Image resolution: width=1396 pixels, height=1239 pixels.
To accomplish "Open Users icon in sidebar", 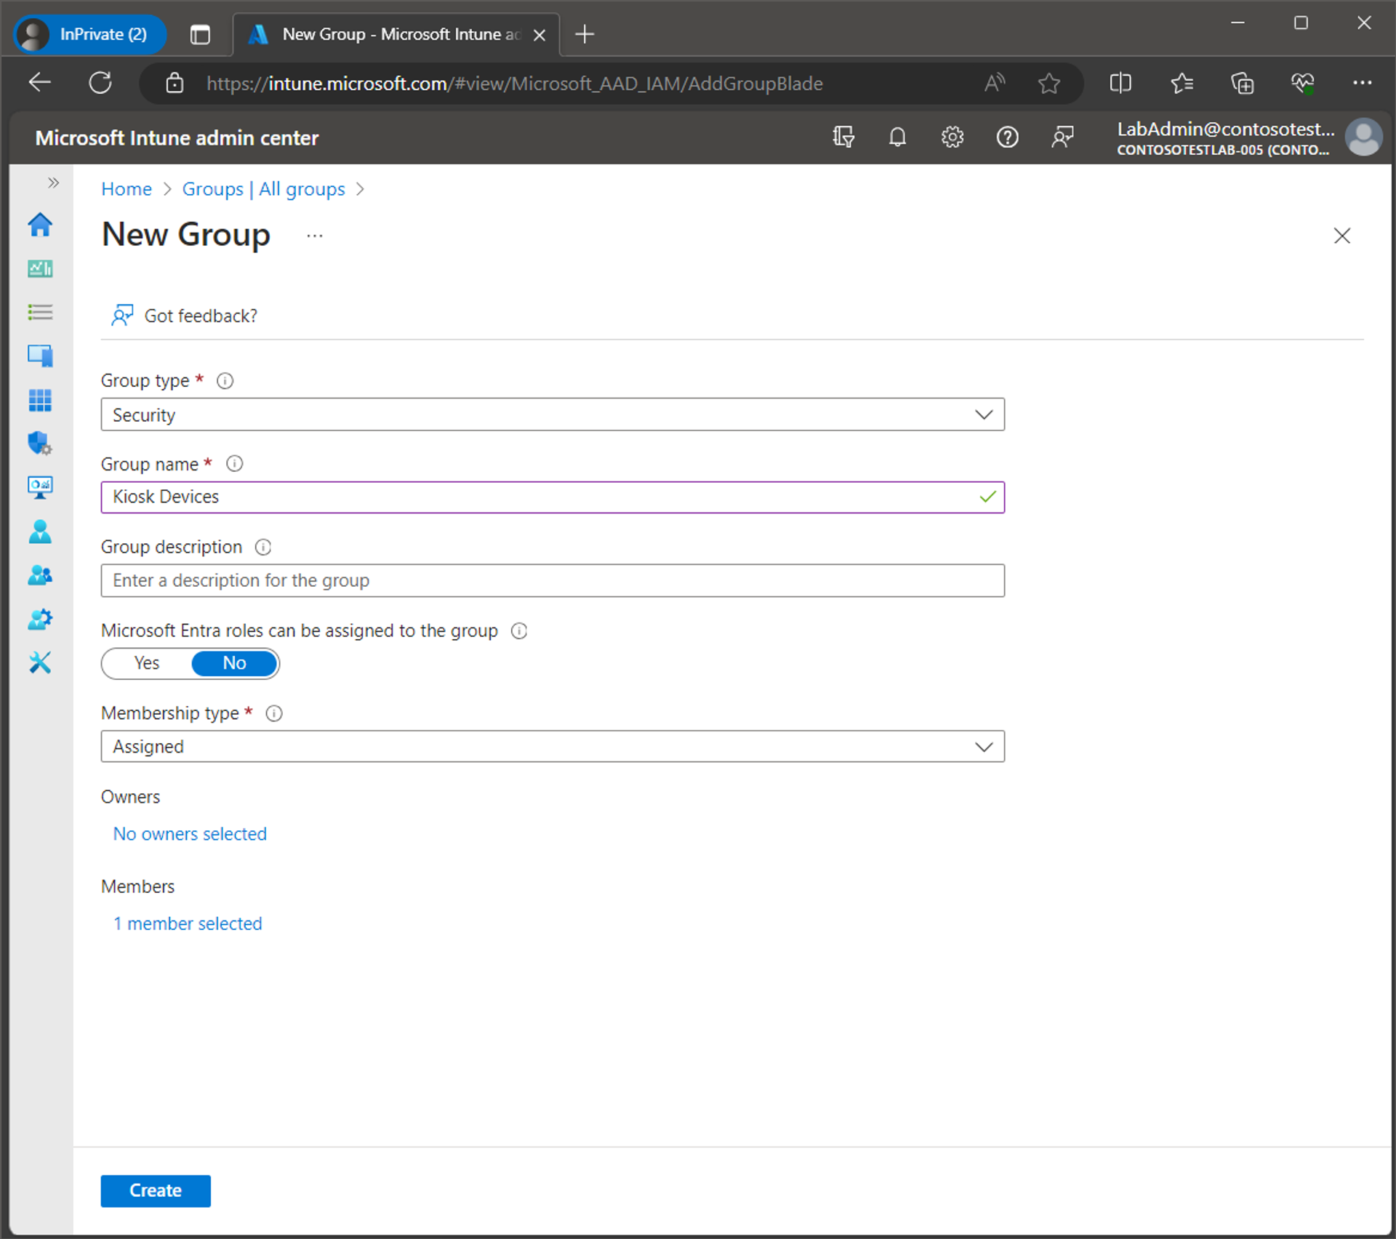I will coord(40,532).
